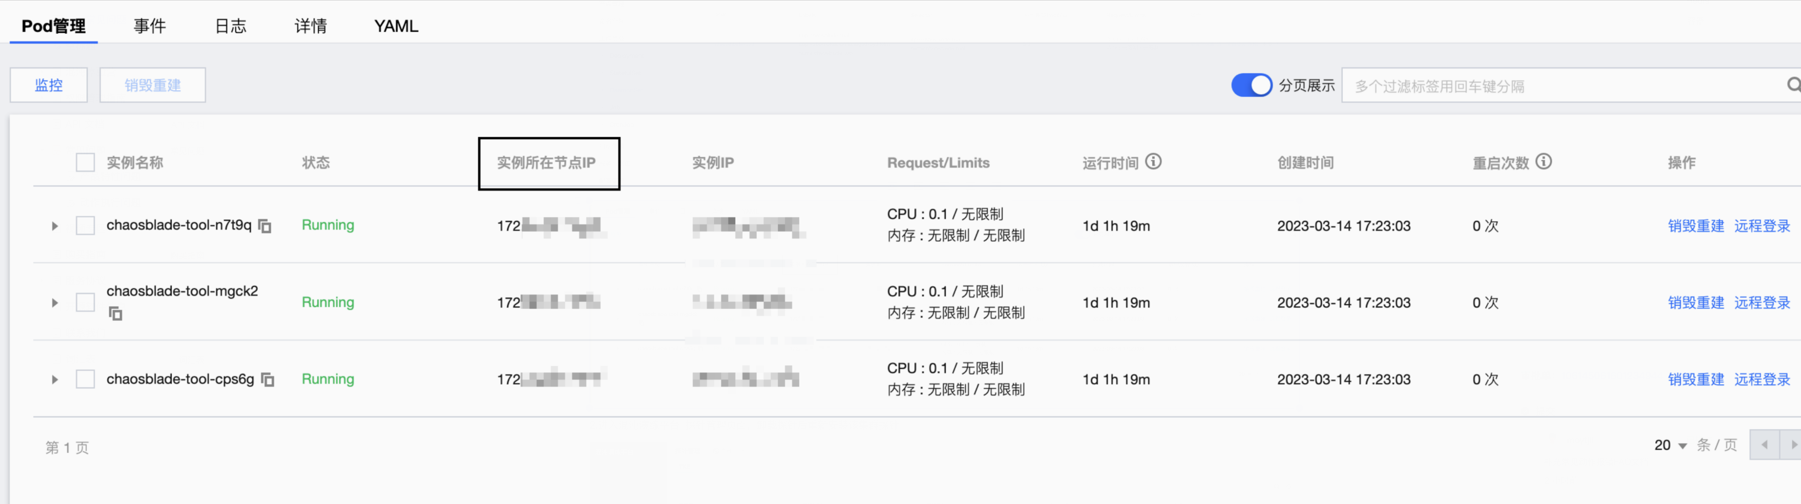Go to the previous page arrow

[x=1764, y=445]
